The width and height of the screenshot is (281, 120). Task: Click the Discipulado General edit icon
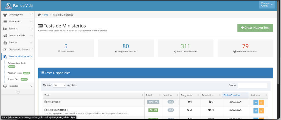[x=5, y=49]
